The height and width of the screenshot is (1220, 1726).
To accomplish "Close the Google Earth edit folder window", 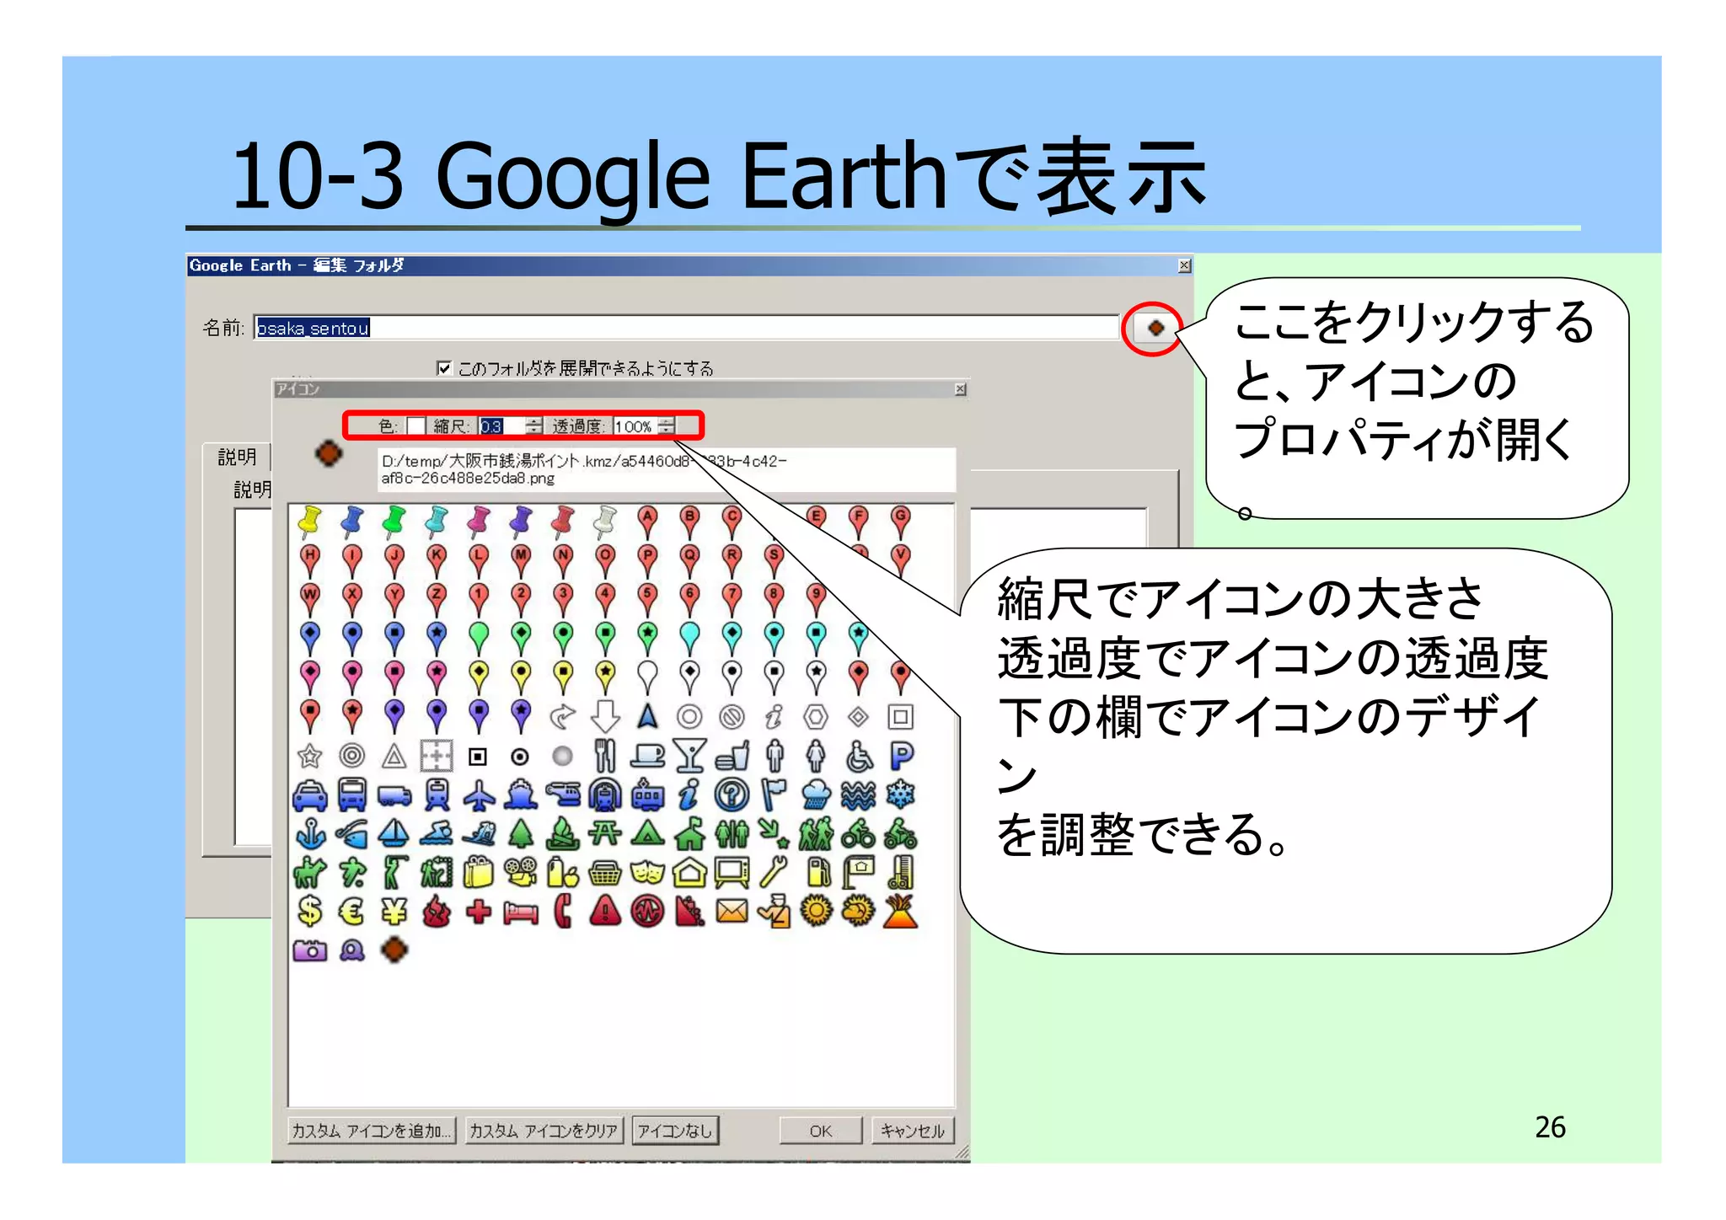I will tap(1183, 265).
